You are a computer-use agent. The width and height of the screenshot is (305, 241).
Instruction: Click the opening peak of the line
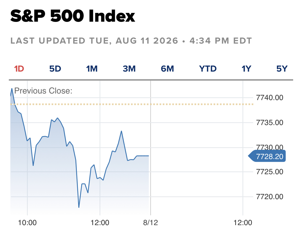pyautogui.click(x=12, y=89)
